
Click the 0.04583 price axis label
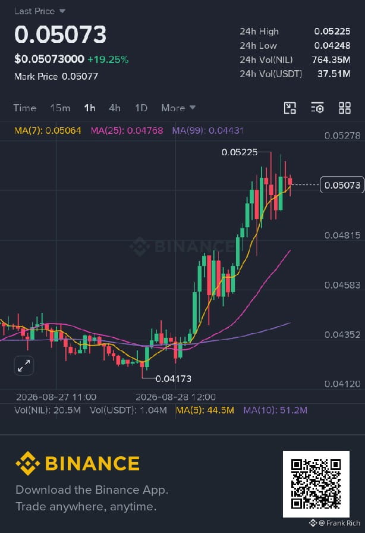click(x=342, y=285)
